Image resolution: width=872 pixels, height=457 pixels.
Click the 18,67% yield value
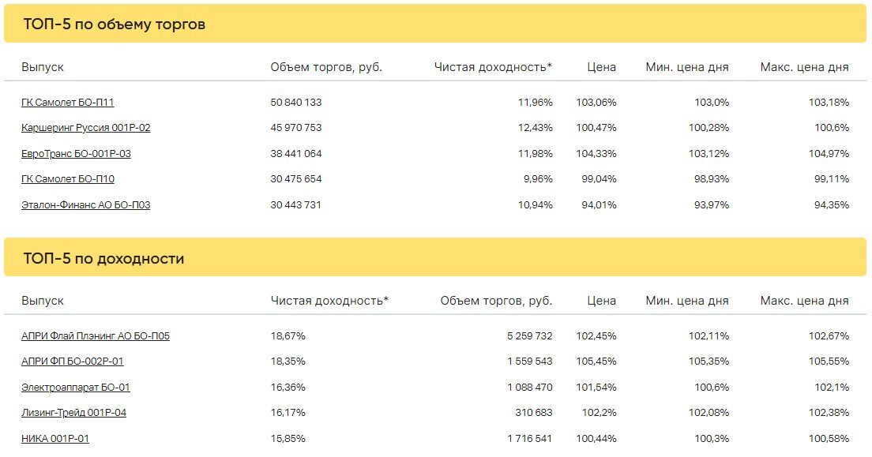tap(288, 335)
